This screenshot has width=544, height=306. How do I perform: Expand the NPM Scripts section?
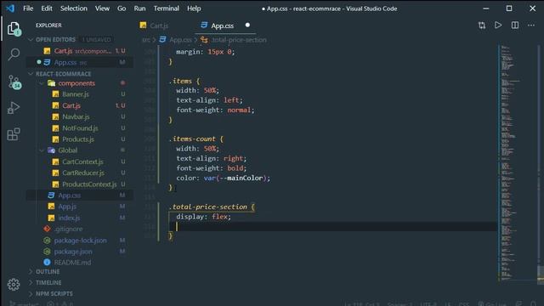54,294
